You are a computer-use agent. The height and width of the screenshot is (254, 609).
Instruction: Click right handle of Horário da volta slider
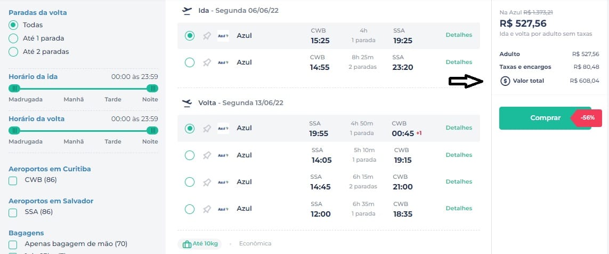152,130
